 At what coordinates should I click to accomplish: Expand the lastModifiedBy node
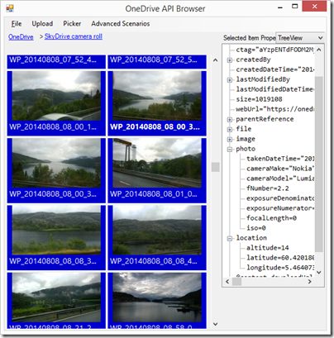tap(229, 80)
